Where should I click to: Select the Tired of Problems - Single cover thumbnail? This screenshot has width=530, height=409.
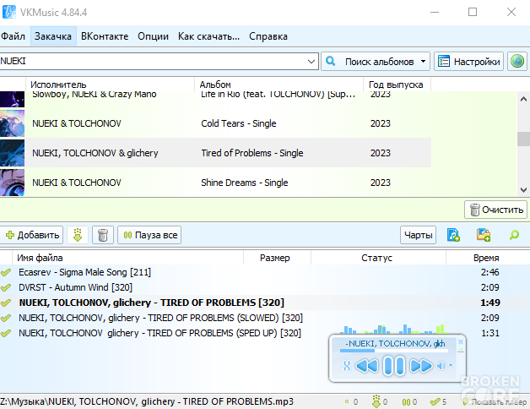pos(12,153)
